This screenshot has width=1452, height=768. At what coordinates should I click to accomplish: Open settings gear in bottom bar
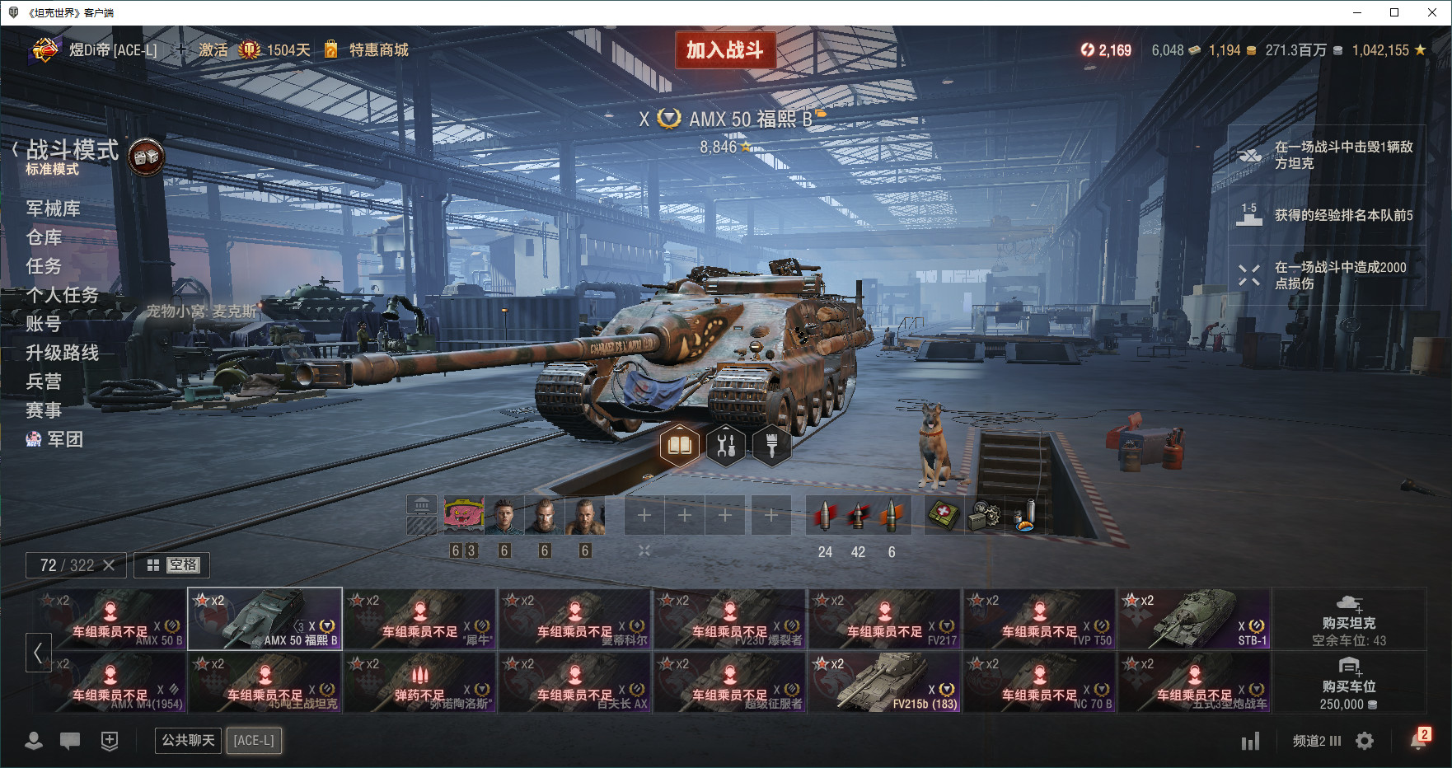point(1365,741)
